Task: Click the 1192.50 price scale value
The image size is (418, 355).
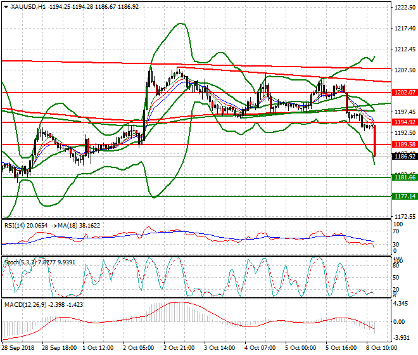Action: (405, 132)
